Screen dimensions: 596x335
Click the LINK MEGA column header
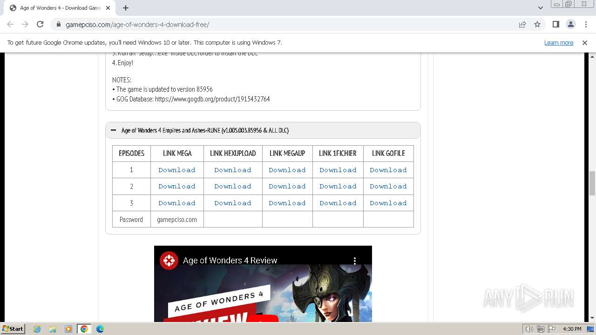[177, 153]
